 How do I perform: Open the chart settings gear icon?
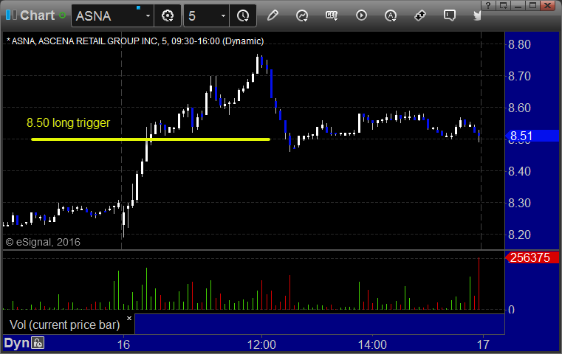[168, 15]
